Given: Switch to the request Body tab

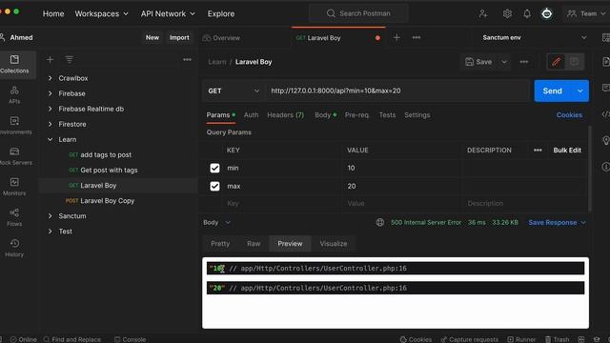Looking at the screenshot, I should [325, 115].
